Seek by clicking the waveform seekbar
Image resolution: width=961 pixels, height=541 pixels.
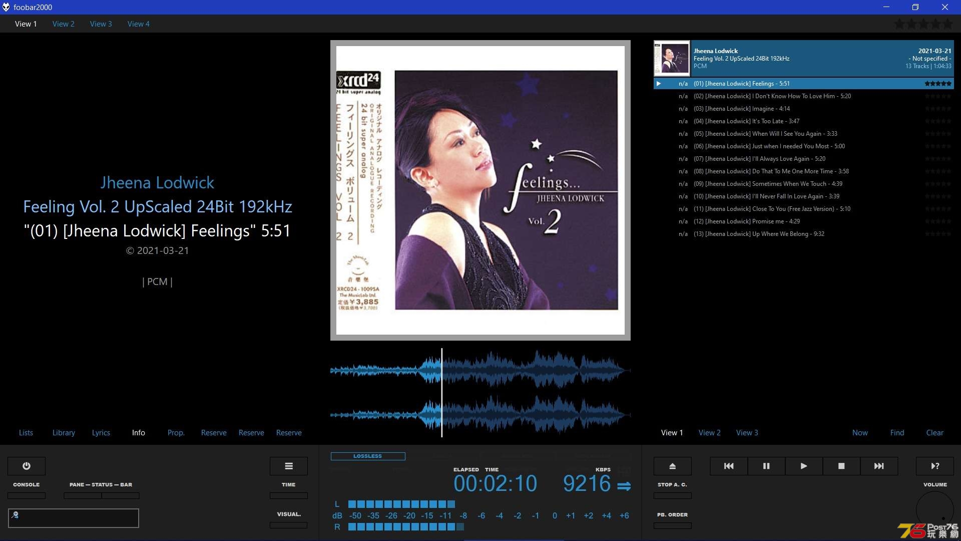pyautogui.click(x=480, y=393)
